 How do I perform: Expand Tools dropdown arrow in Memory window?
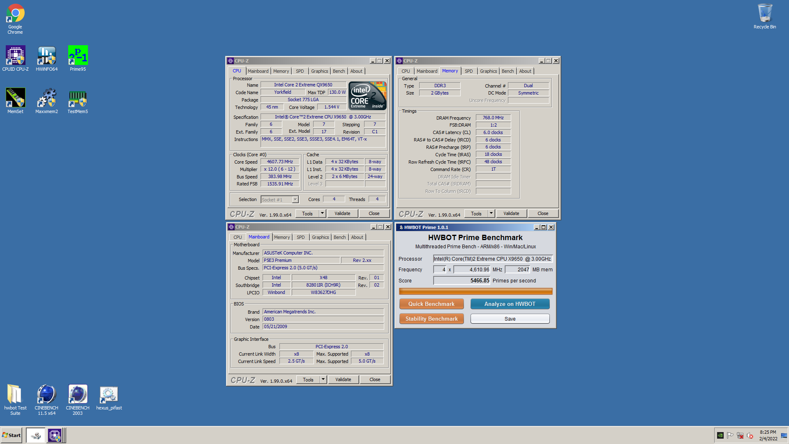tap(491, 213)
